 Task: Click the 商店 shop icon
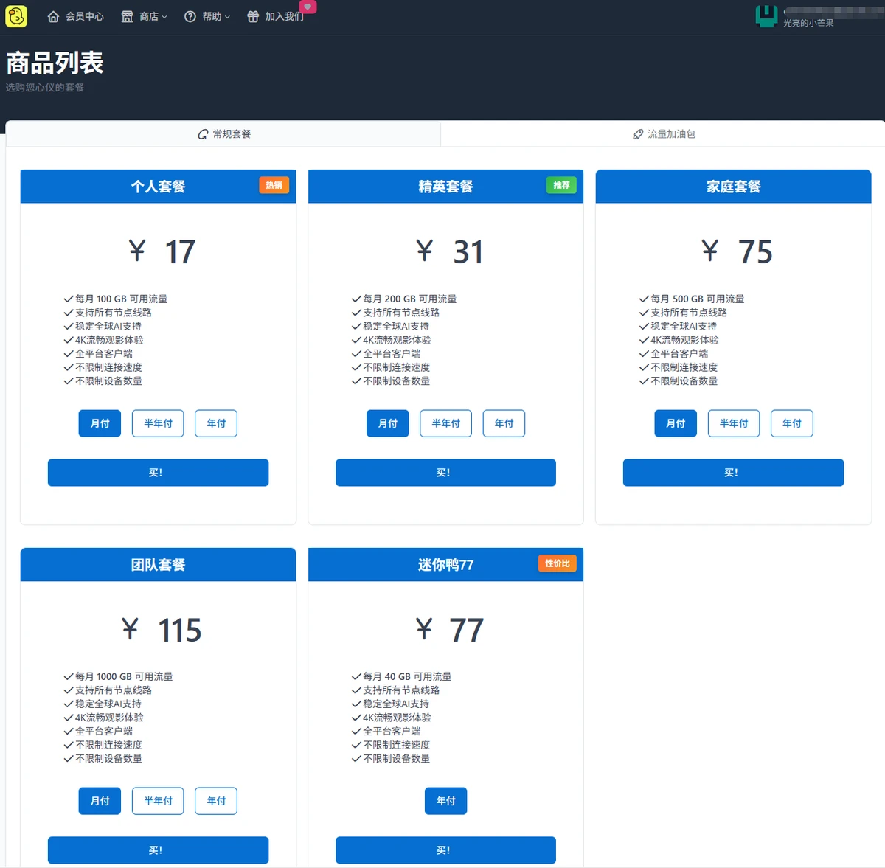[128, 16]
